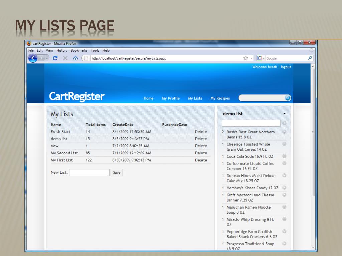Remove Miracle Whip Dressing 8 FL OZ
This screenshot has width=342, height=256.
click(x=284, y=219)
